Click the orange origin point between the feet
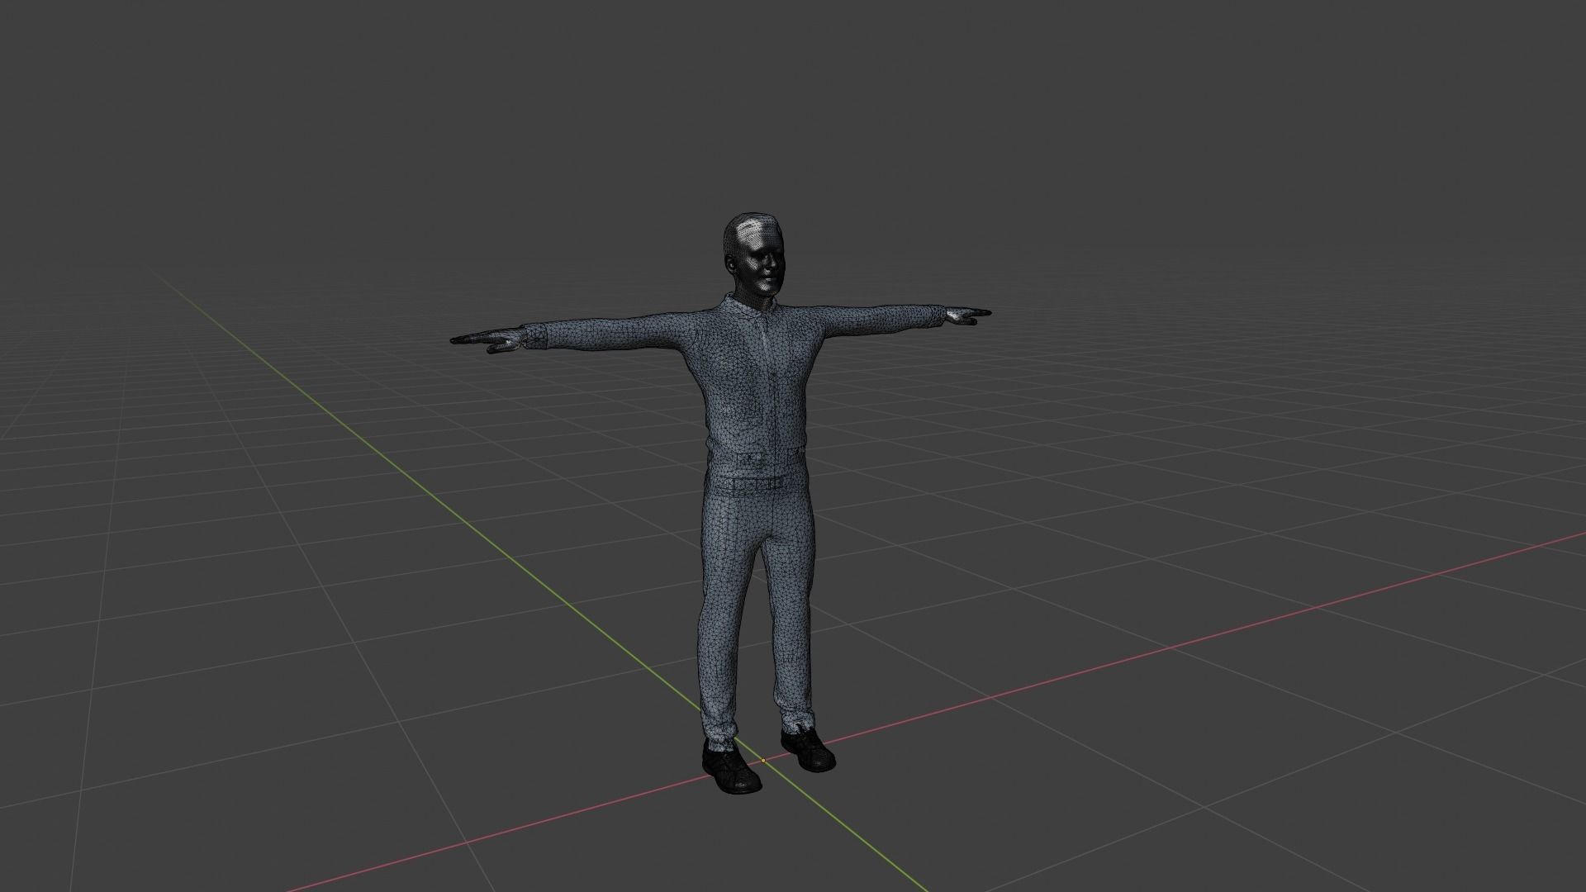This screenshot has height=892, width=1586. (x=762, y=760)
